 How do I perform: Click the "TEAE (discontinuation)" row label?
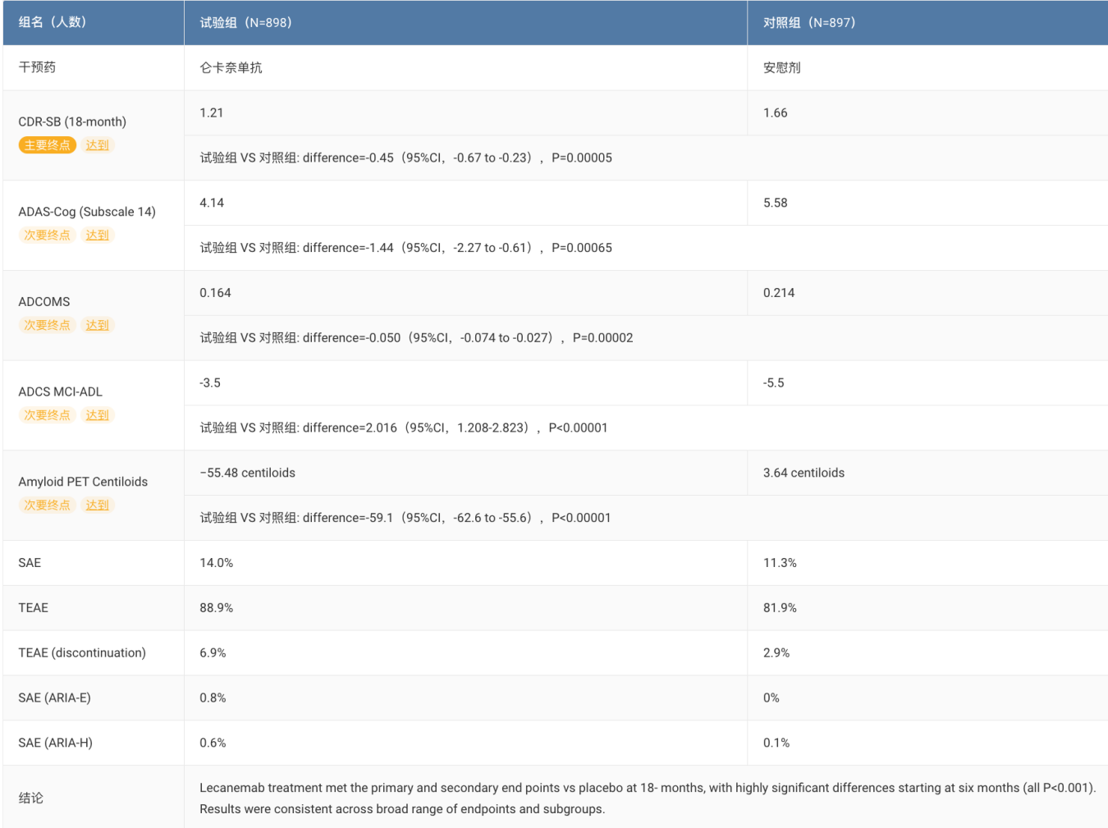click(82, 652)
